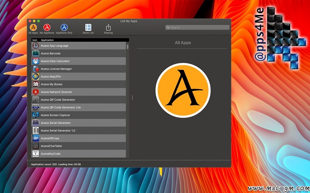Viewport: 310px width, 193px height.
Task: Click the Acana Serial Generator icon
Action: pyautogui.click(x=36, y=123)
